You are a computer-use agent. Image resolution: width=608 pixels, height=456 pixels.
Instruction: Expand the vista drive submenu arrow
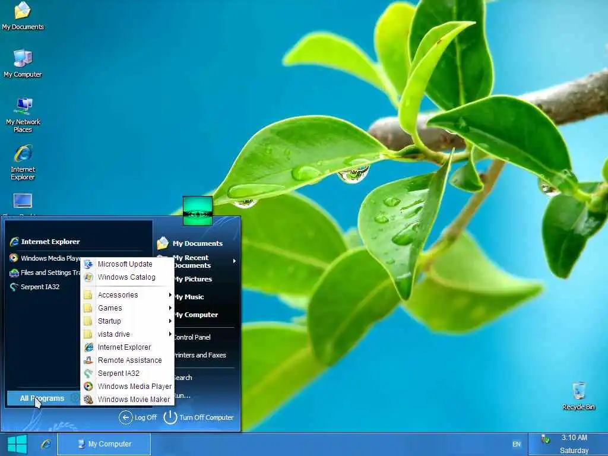tap(170, 334)
